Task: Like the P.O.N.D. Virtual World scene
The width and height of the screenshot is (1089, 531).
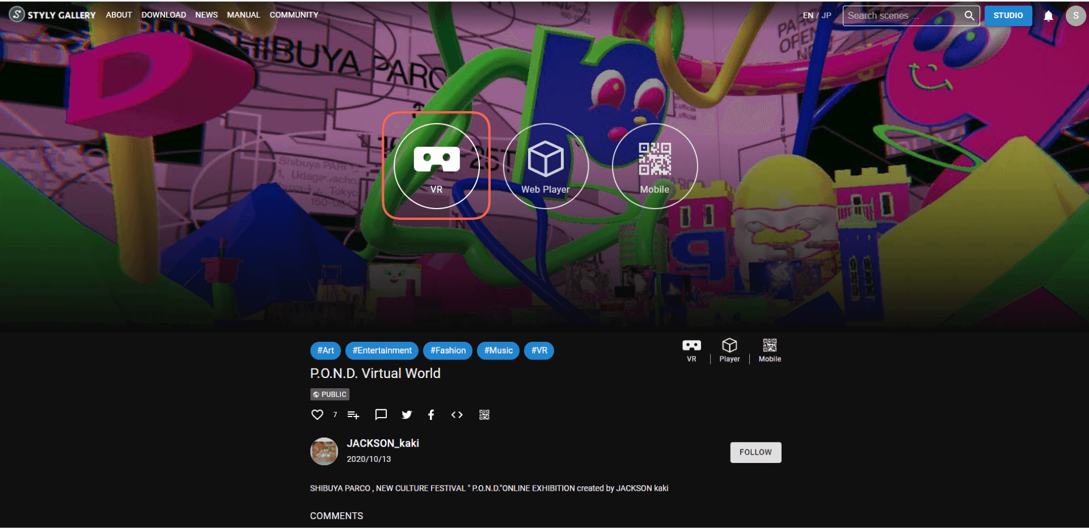Action: pos(317,414)
